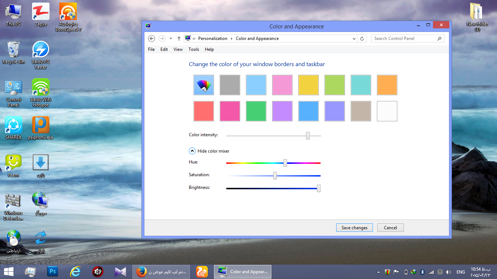This screenshot has width=497, height=279.
Task: Expand the address bar history dropdown
Action: (354, 39)
